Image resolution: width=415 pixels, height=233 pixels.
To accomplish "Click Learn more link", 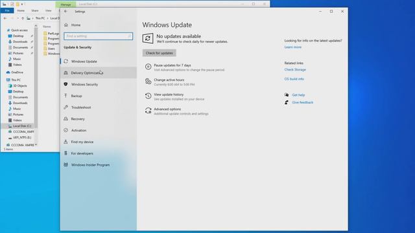I will (292, 47).
